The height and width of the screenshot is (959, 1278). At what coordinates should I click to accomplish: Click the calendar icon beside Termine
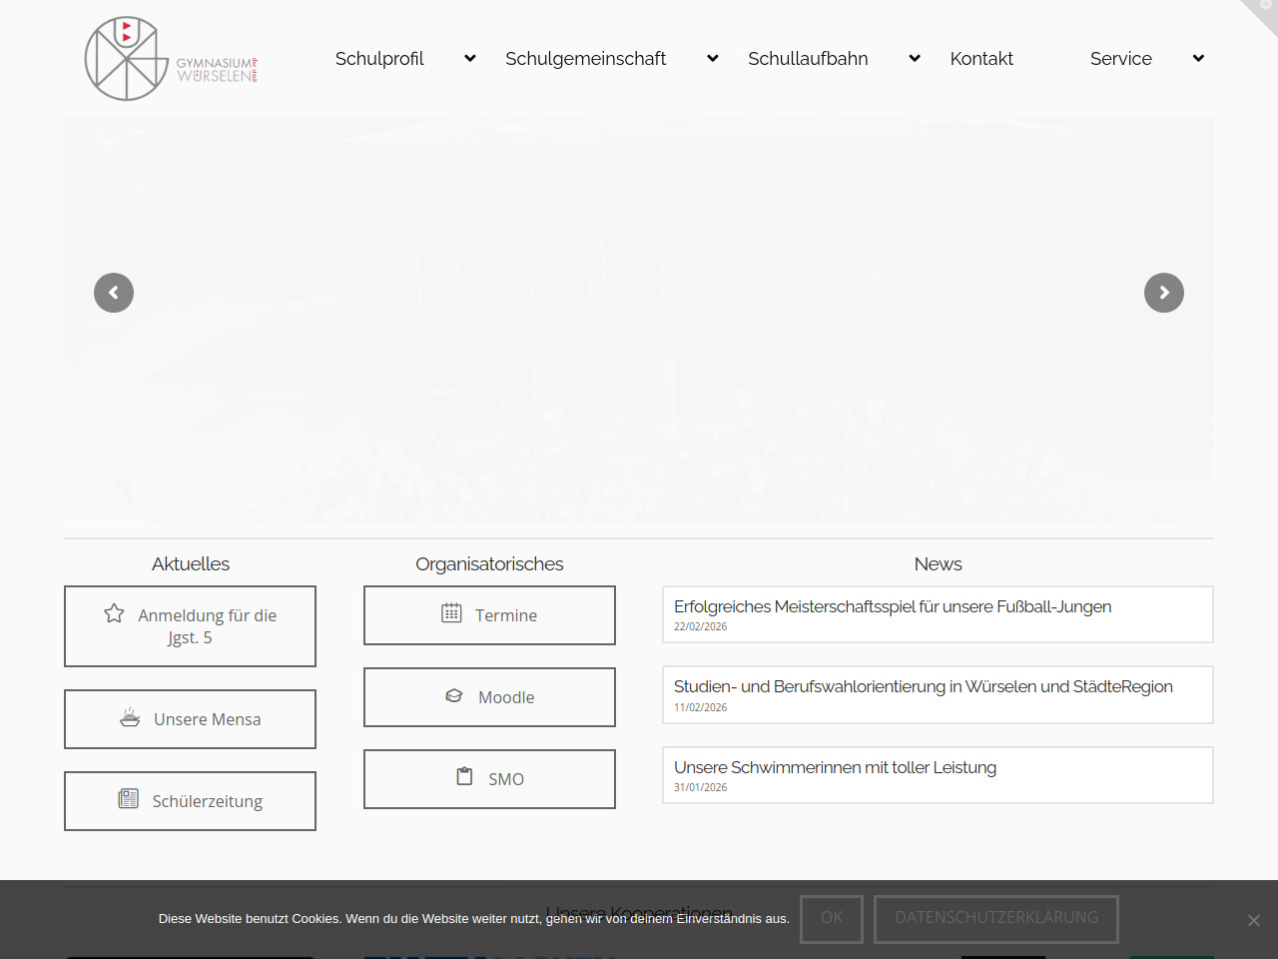pos(451,613)
